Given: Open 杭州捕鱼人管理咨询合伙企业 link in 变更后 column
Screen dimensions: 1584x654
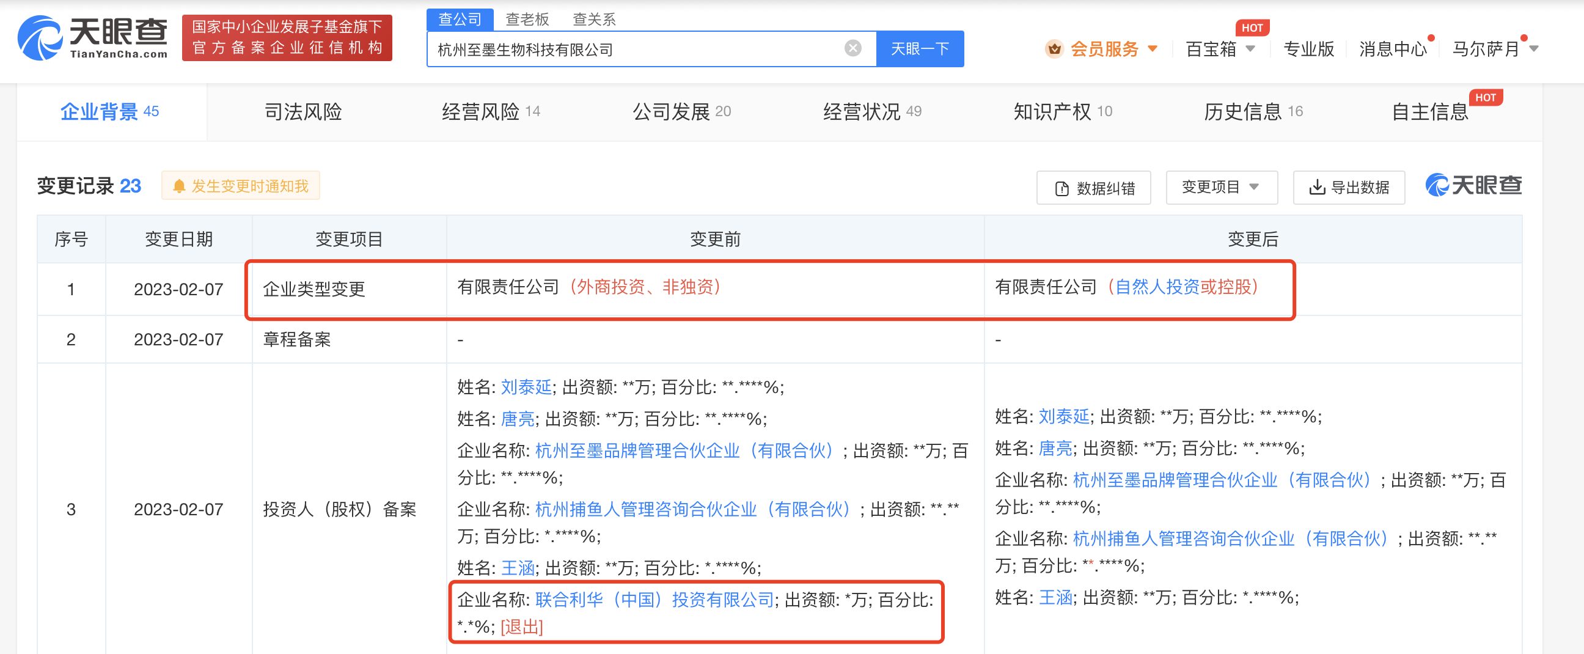Looking at the screenshot, I should point(1234,538).
